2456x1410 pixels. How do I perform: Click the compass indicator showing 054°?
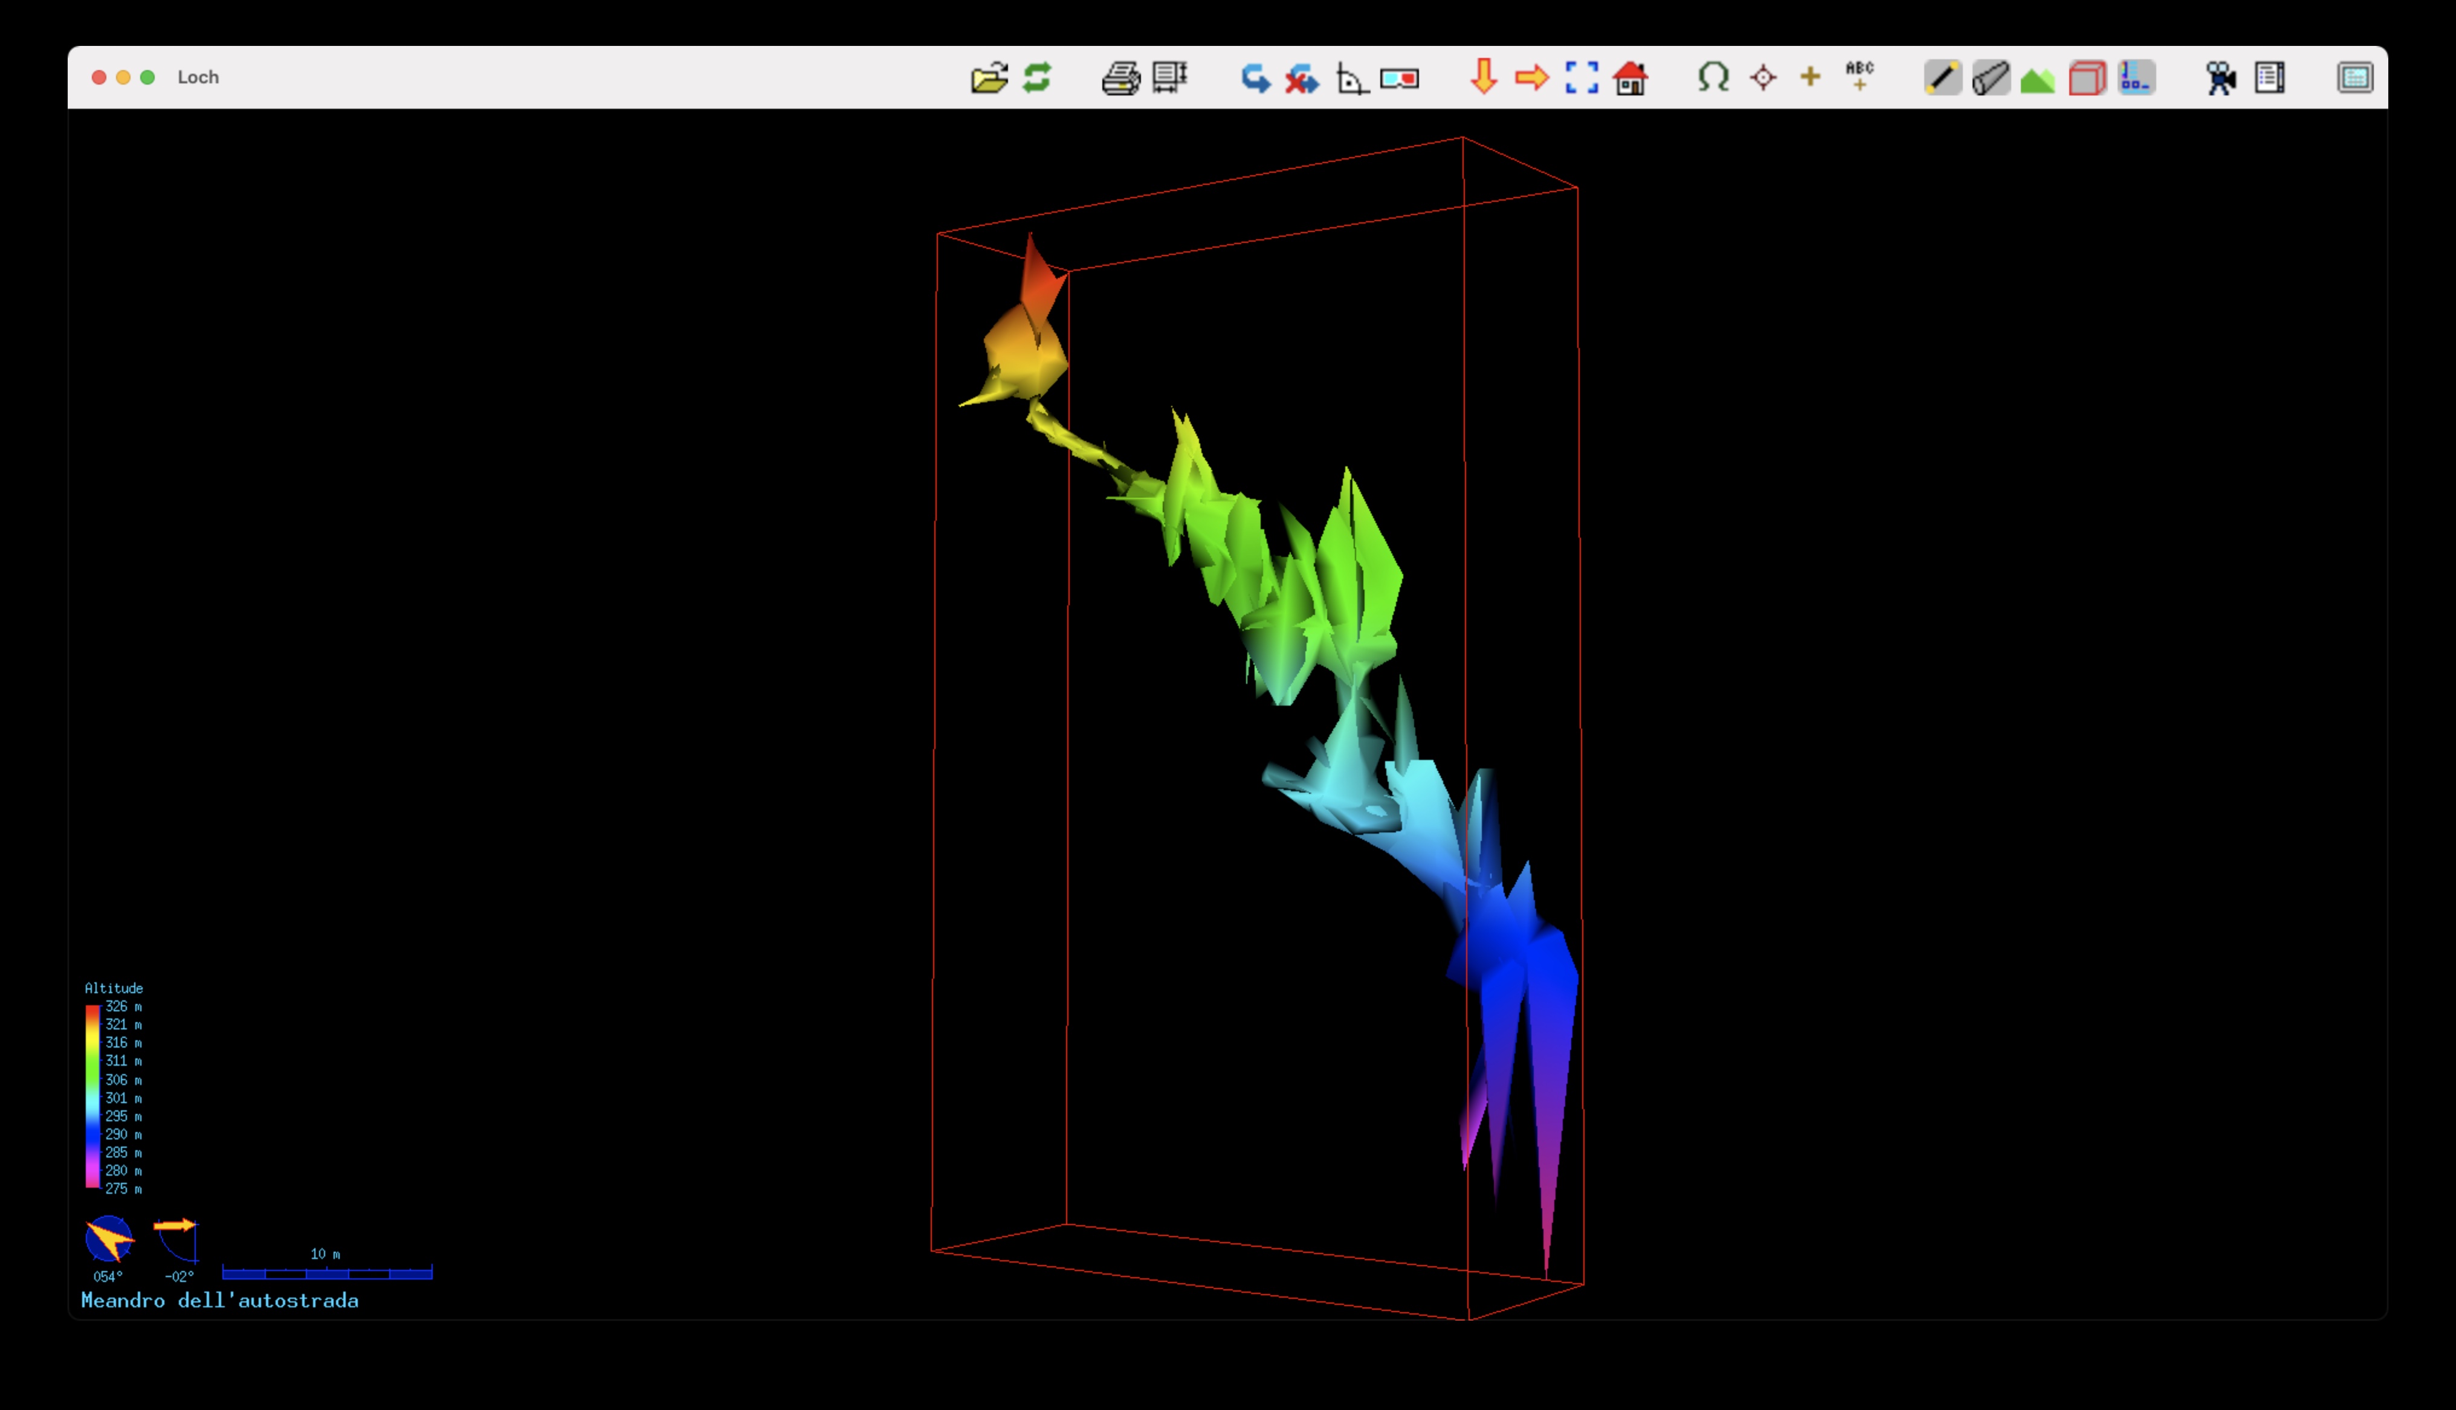point(109,1238)
